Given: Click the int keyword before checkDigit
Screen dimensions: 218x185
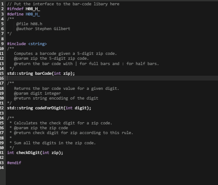Looking at the screenshot, I should coord(11,153).
